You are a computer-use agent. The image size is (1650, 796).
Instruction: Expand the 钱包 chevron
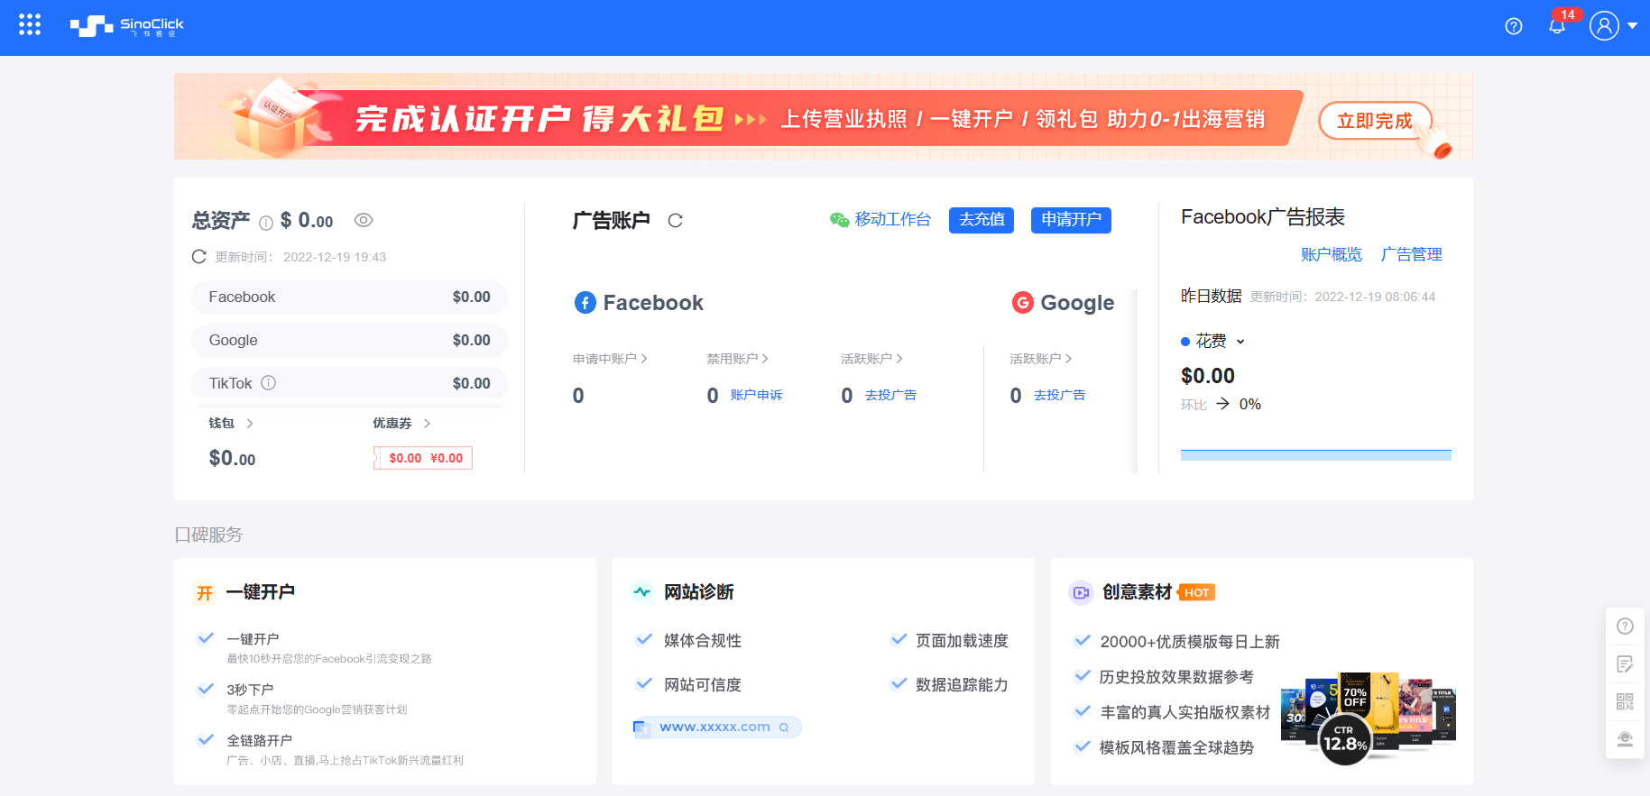pos(250,423)
